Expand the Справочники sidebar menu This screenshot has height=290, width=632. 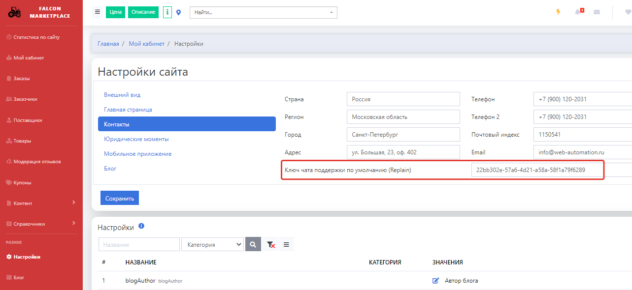[41, 224]
